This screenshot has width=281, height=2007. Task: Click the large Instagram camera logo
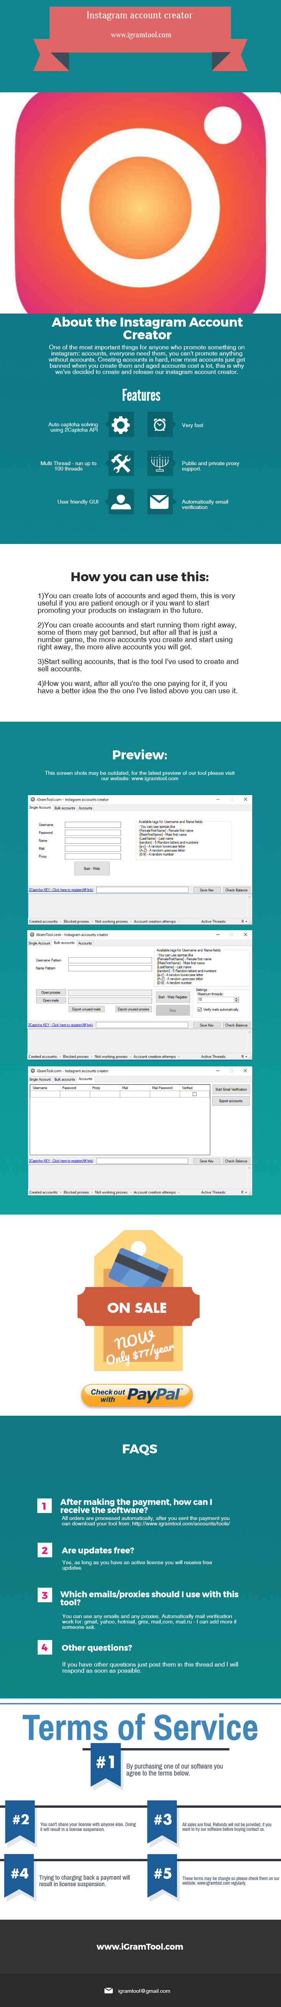click(141, 203)
